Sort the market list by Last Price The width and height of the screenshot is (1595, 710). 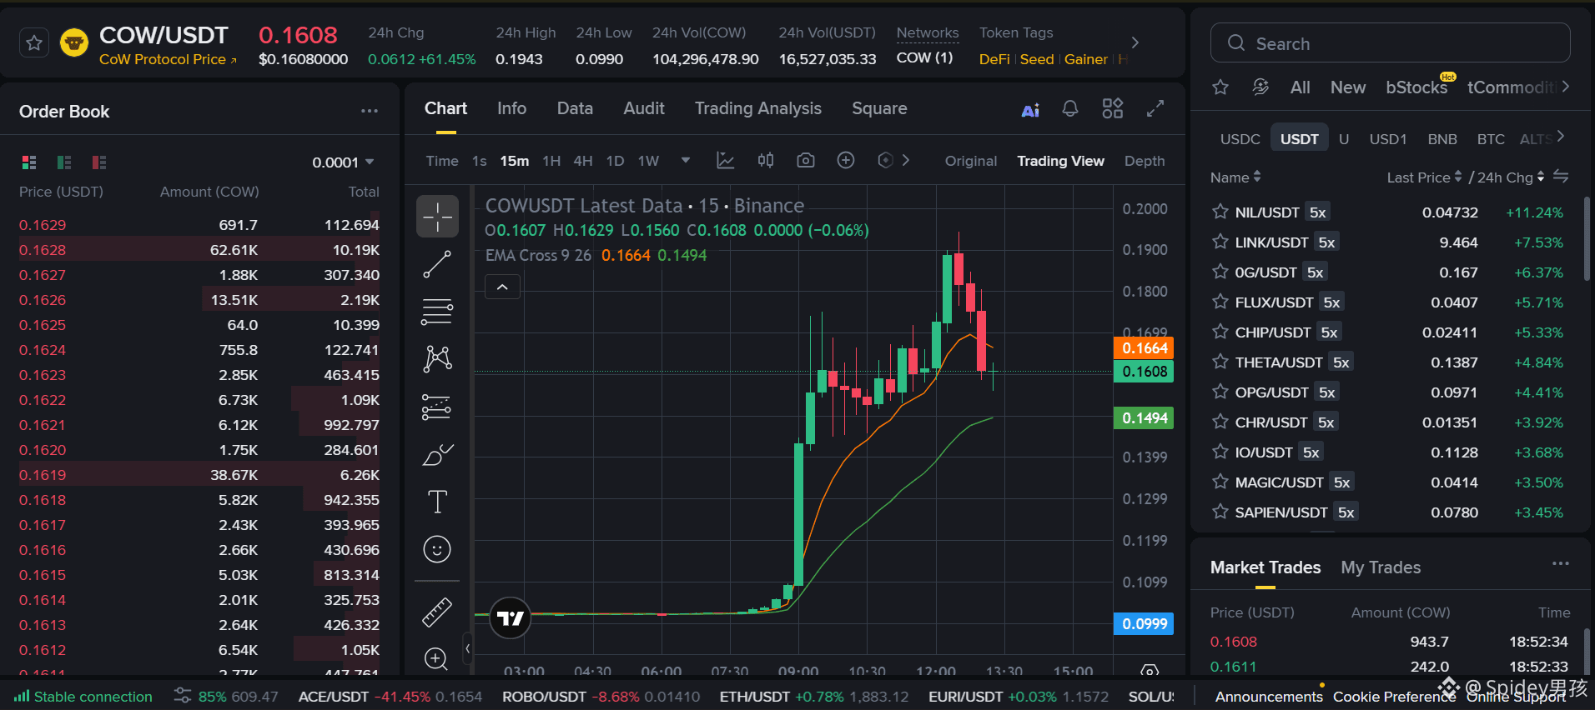1424,177
